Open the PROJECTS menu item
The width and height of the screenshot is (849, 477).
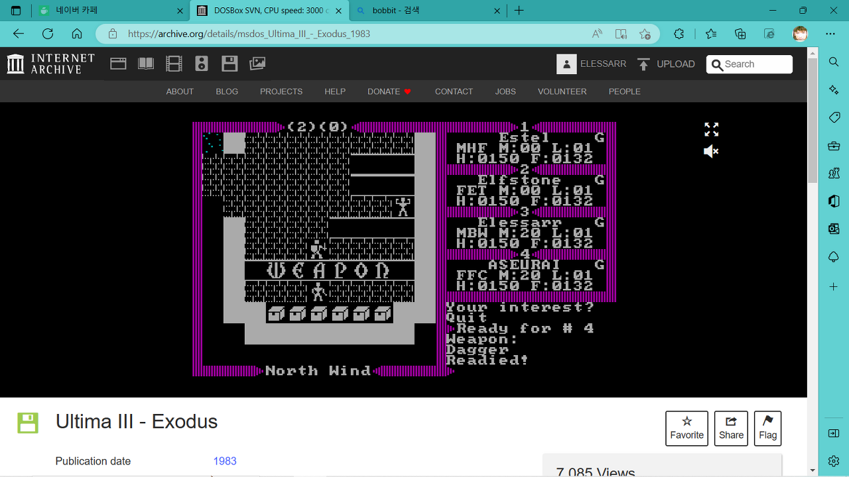(x=281, y=91)
